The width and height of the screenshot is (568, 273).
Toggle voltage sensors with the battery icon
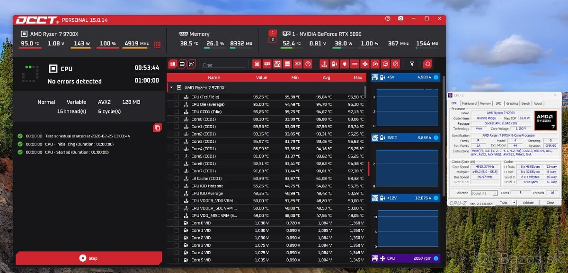[x=335, y=63]
